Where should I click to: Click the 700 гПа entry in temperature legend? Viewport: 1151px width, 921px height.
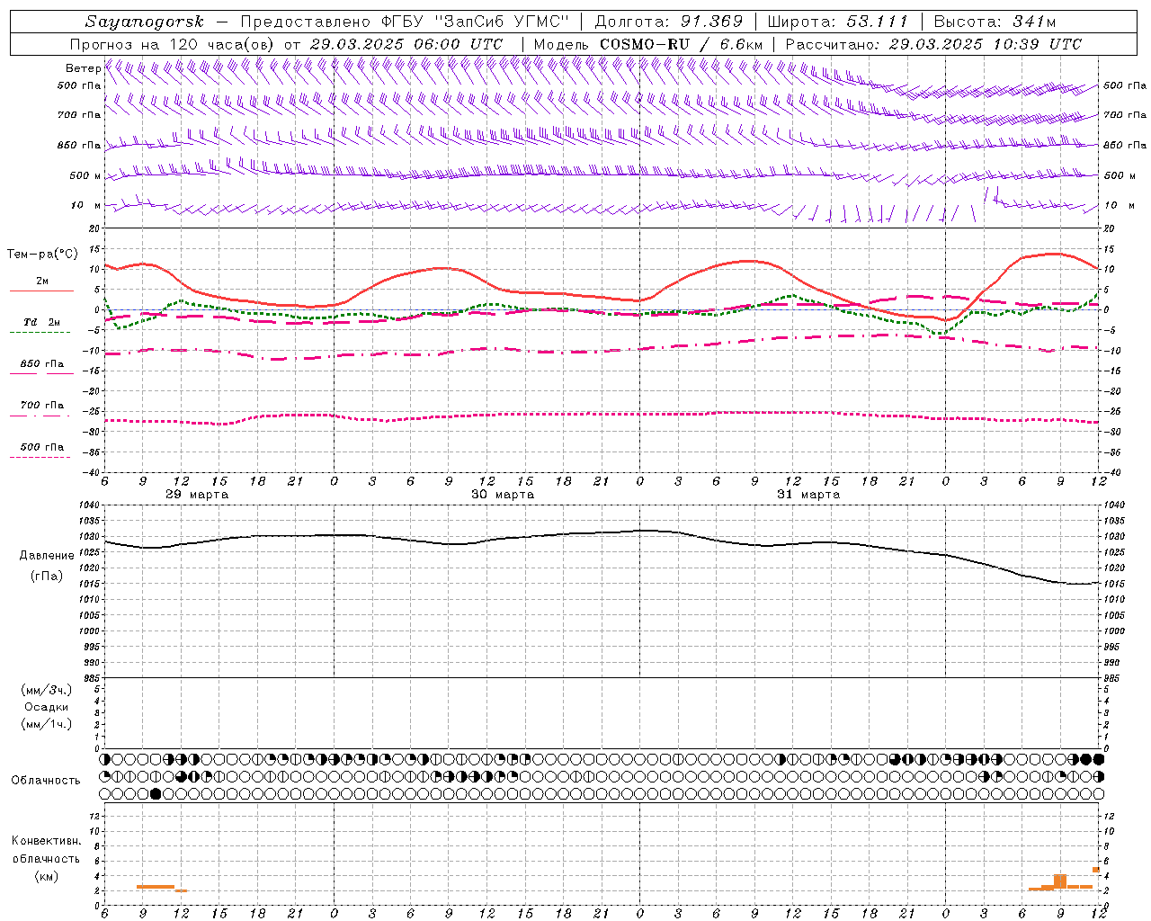41,406
